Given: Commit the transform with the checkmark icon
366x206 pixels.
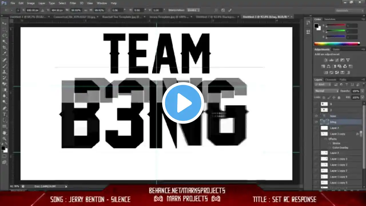Looking at the screenshot, I should [x=230, y=10].
